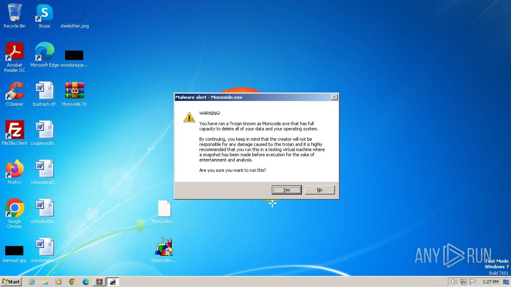Click 'Are you sure you want to run this?'

[x=233, y=170]
